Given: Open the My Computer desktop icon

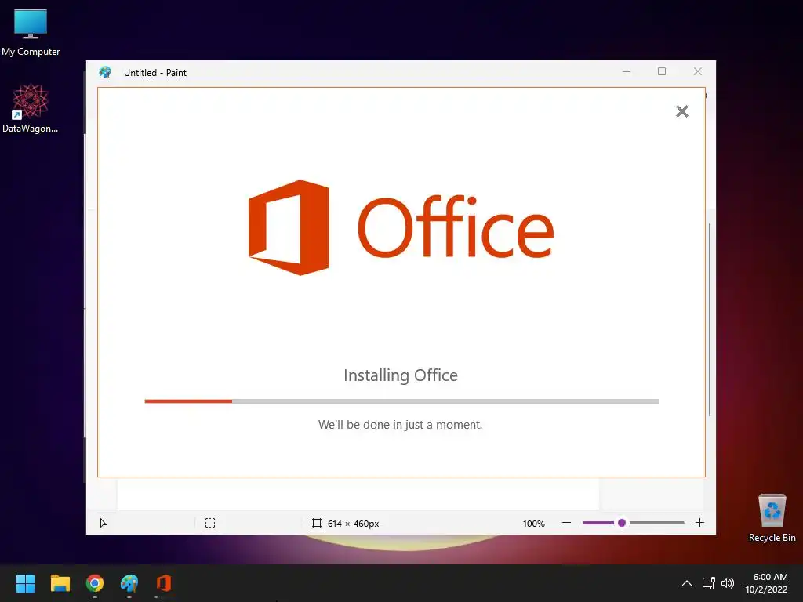Looking at the screenshot, I should click(31, 33).
